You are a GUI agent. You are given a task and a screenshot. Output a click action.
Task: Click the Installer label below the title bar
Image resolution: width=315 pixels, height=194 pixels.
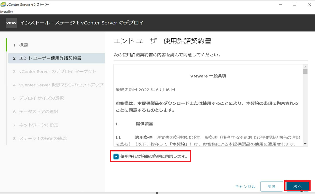[x=7, y=11]
